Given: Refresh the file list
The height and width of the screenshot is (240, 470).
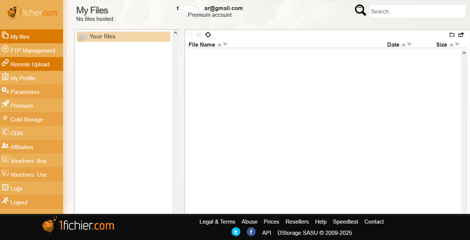Looking at the screenshot, I should pyautogui.click(x=208, y=35).
